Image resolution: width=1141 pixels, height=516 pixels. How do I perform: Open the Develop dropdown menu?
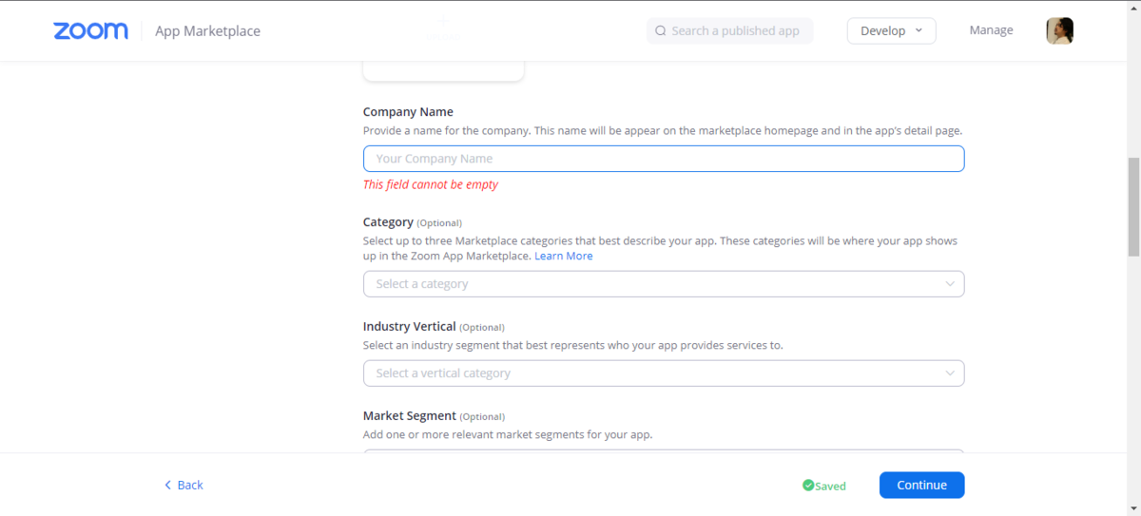(891, 30)
